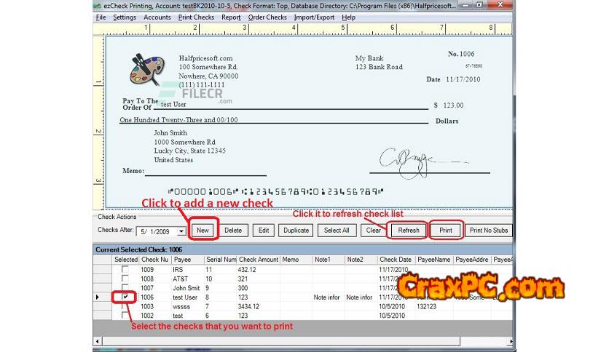609x352 pixels.
Task: Click the row selector arrow for check 1006
Action: point(99,297)
